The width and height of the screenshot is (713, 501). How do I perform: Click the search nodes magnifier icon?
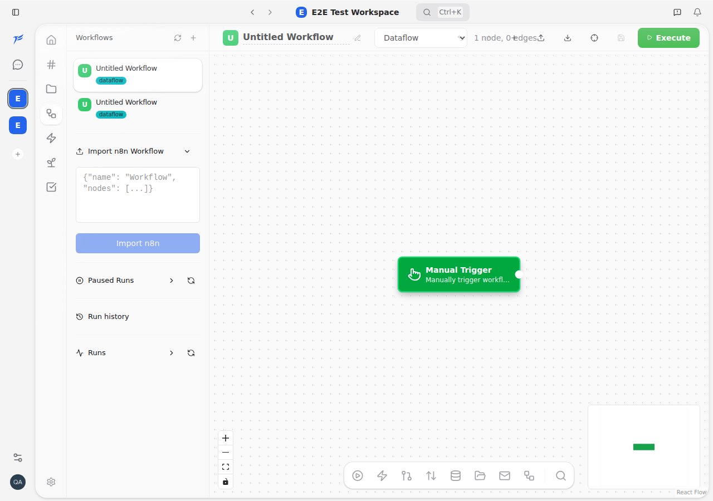(561, 476)
